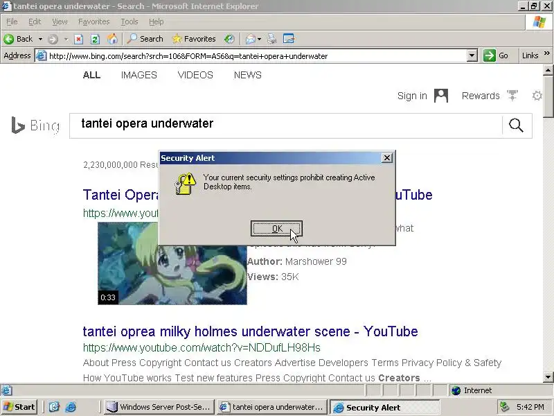
Task: Open the underwater video thumbnail
Action: pyautogui.click(x=172, y=263)
